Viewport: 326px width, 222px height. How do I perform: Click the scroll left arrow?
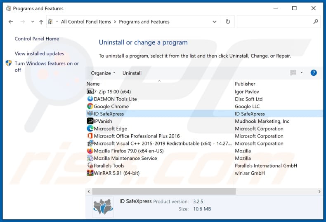(89, 192)
